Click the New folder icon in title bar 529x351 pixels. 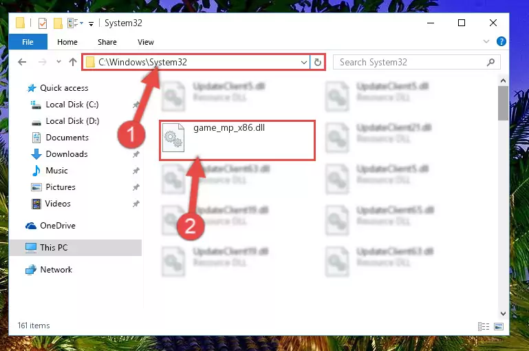pyautogui.click(x=58, y=23)
